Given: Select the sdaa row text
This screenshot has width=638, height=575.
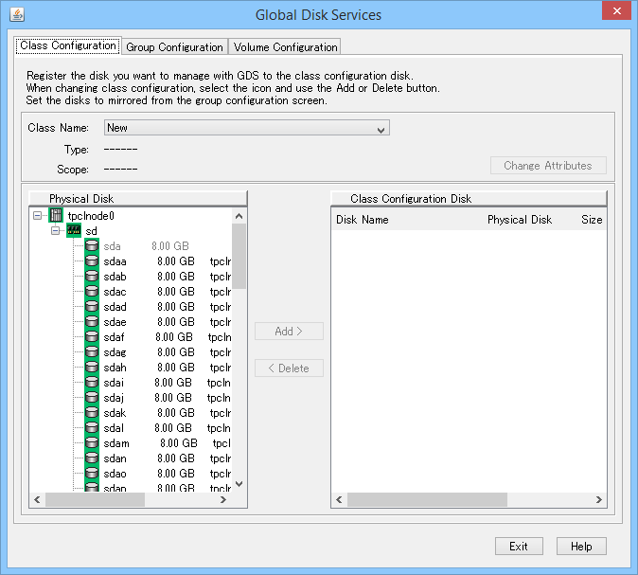Looking at the screenshot, I should click(x=168, y=261).
